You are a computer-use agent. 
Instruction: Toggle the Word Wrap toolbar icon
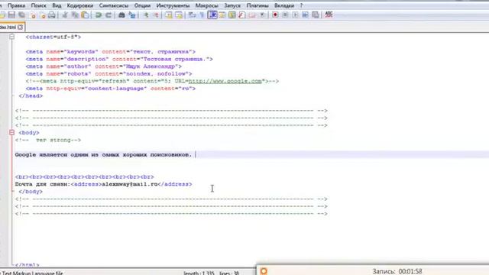(x=192, y=15)
